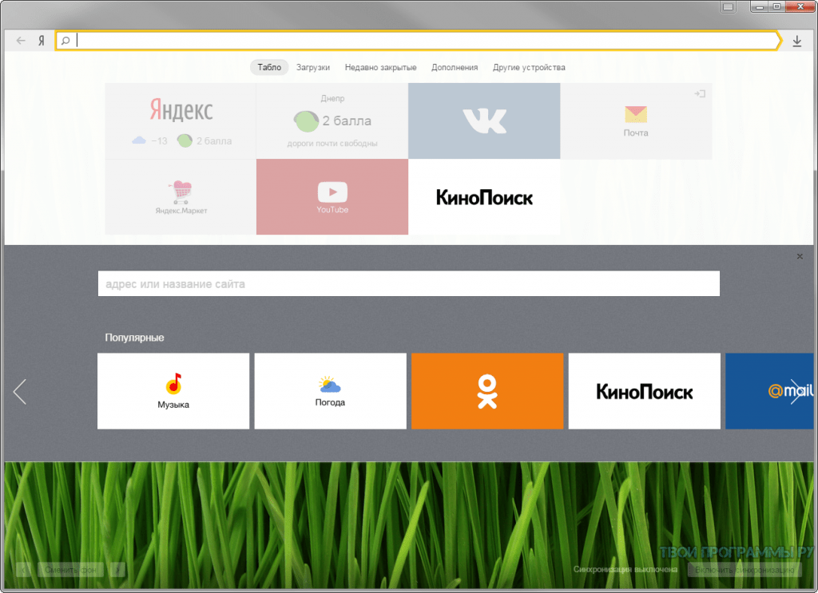This screenshot has width=818, height=593.
Task: Click the 'адрес или название сайта' field
Action: (x=408, y=283)
